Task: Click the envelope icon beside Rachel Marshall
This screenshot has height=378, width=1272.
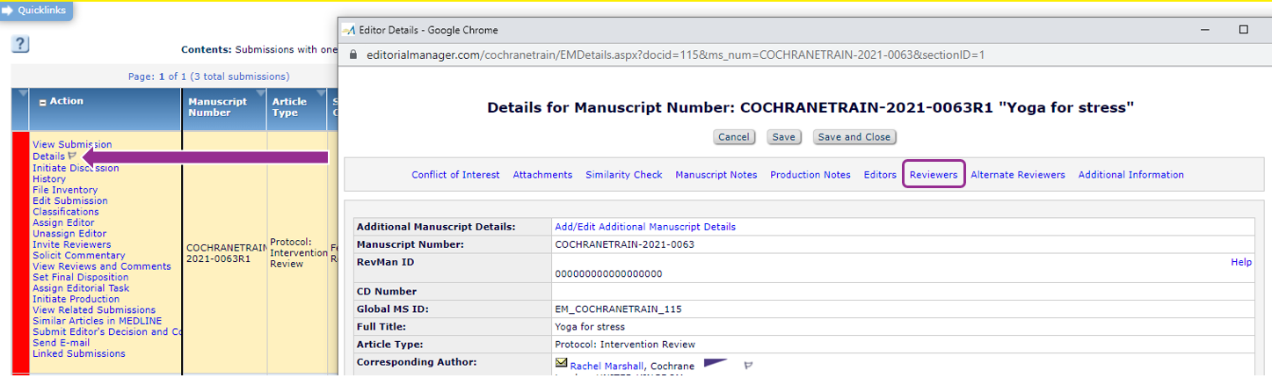Action: click(x=562, y=363)
